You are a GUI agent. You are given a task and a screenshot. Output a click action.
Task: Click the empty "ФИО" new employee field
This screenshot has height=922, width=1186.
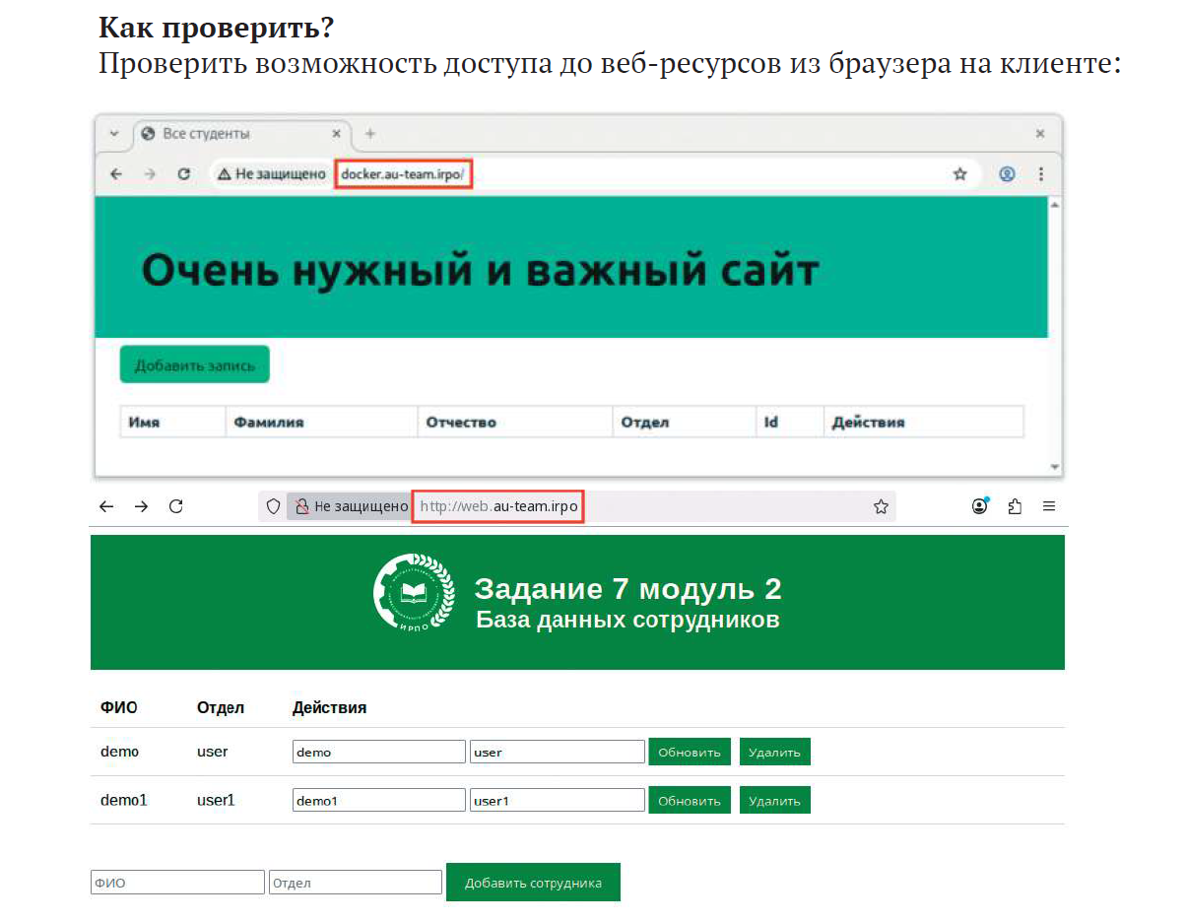(x=177, y=883)
